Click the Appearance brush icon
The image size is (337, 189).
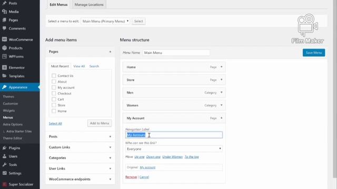(4, 87)
